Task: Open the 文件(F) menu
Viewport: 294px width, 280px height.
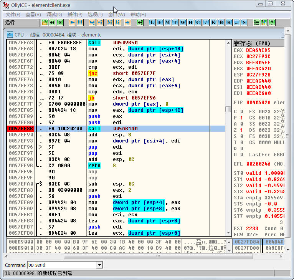Action: tap(13, 15)
